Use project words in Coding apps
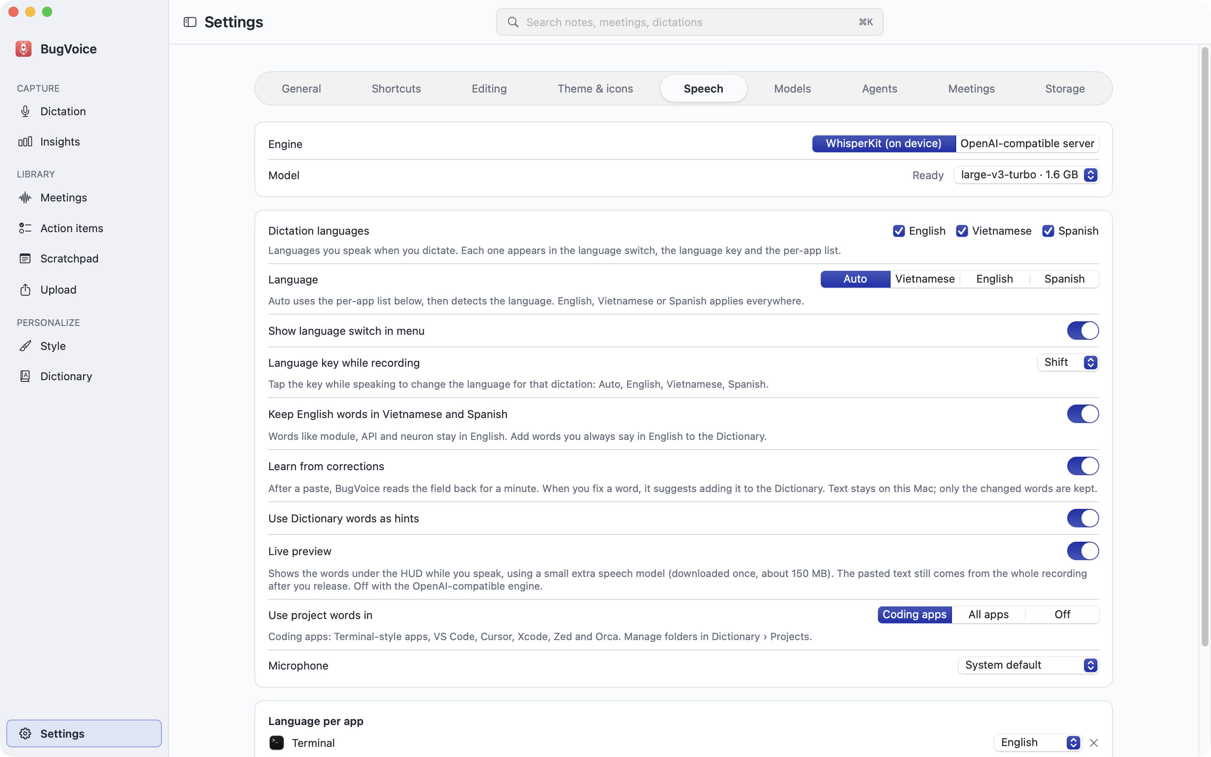This screenshot has width=1211, height=757. tap(914, 614)
